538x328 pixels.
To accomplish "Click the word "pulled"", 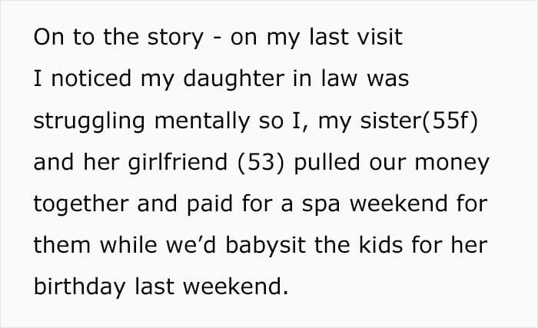I will tap(327, 163).
